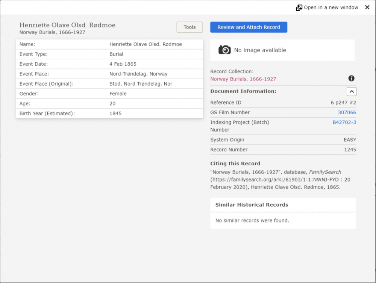Click the 'Open in a new window' text
Viewport: 376px width, 283px height.
[331, 8]
